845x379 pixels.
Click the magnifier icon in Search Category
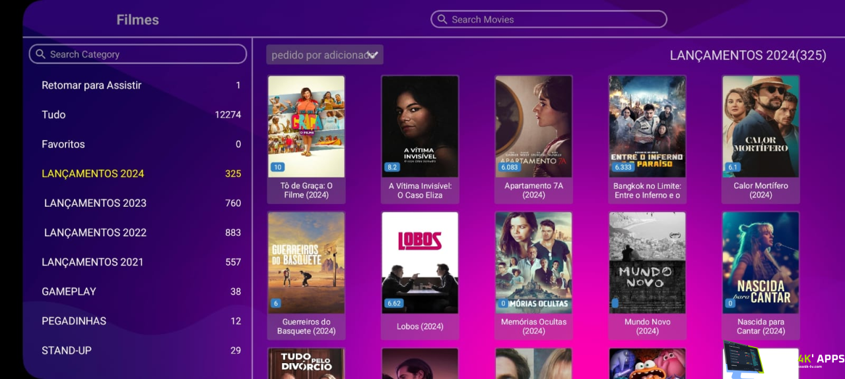click(41, 54)
